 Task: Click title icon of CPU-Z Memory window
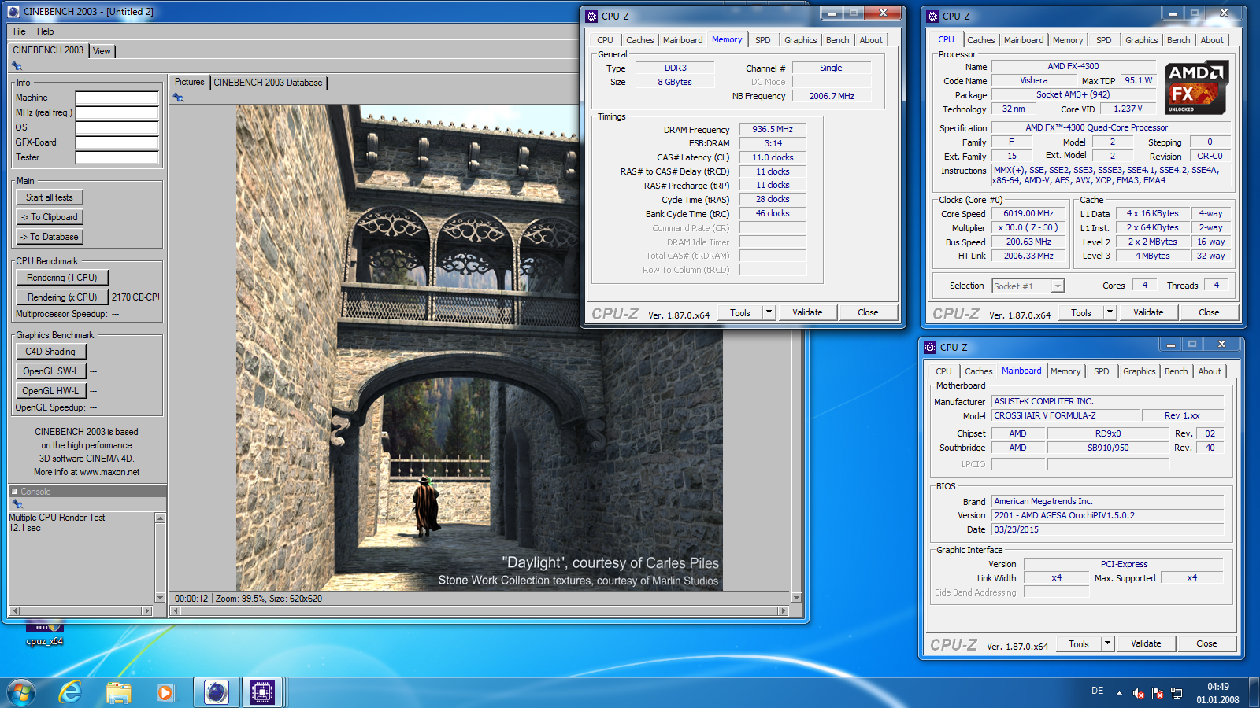point(591,16)
